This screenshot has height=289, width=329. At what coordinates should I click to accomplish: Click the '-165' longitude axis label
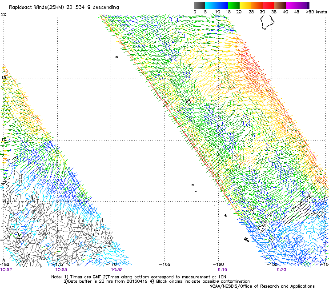164,264
